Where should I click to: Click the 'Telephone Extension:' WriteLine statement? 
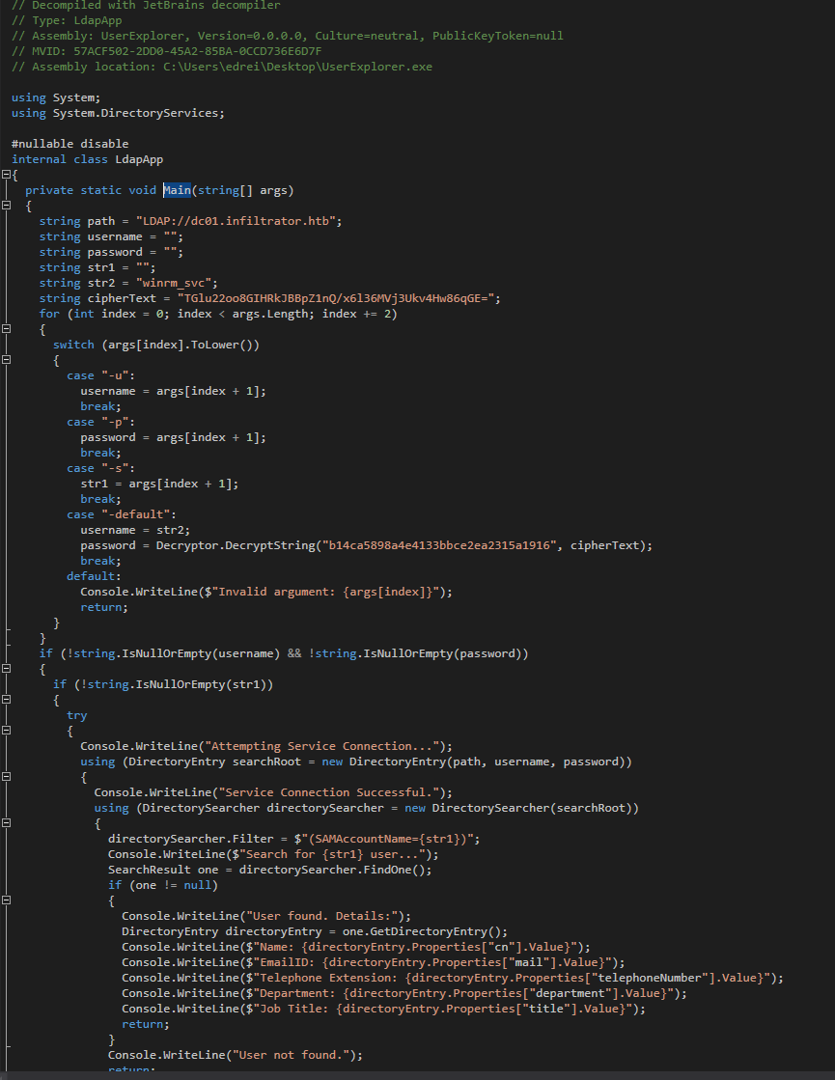(453, 978)
